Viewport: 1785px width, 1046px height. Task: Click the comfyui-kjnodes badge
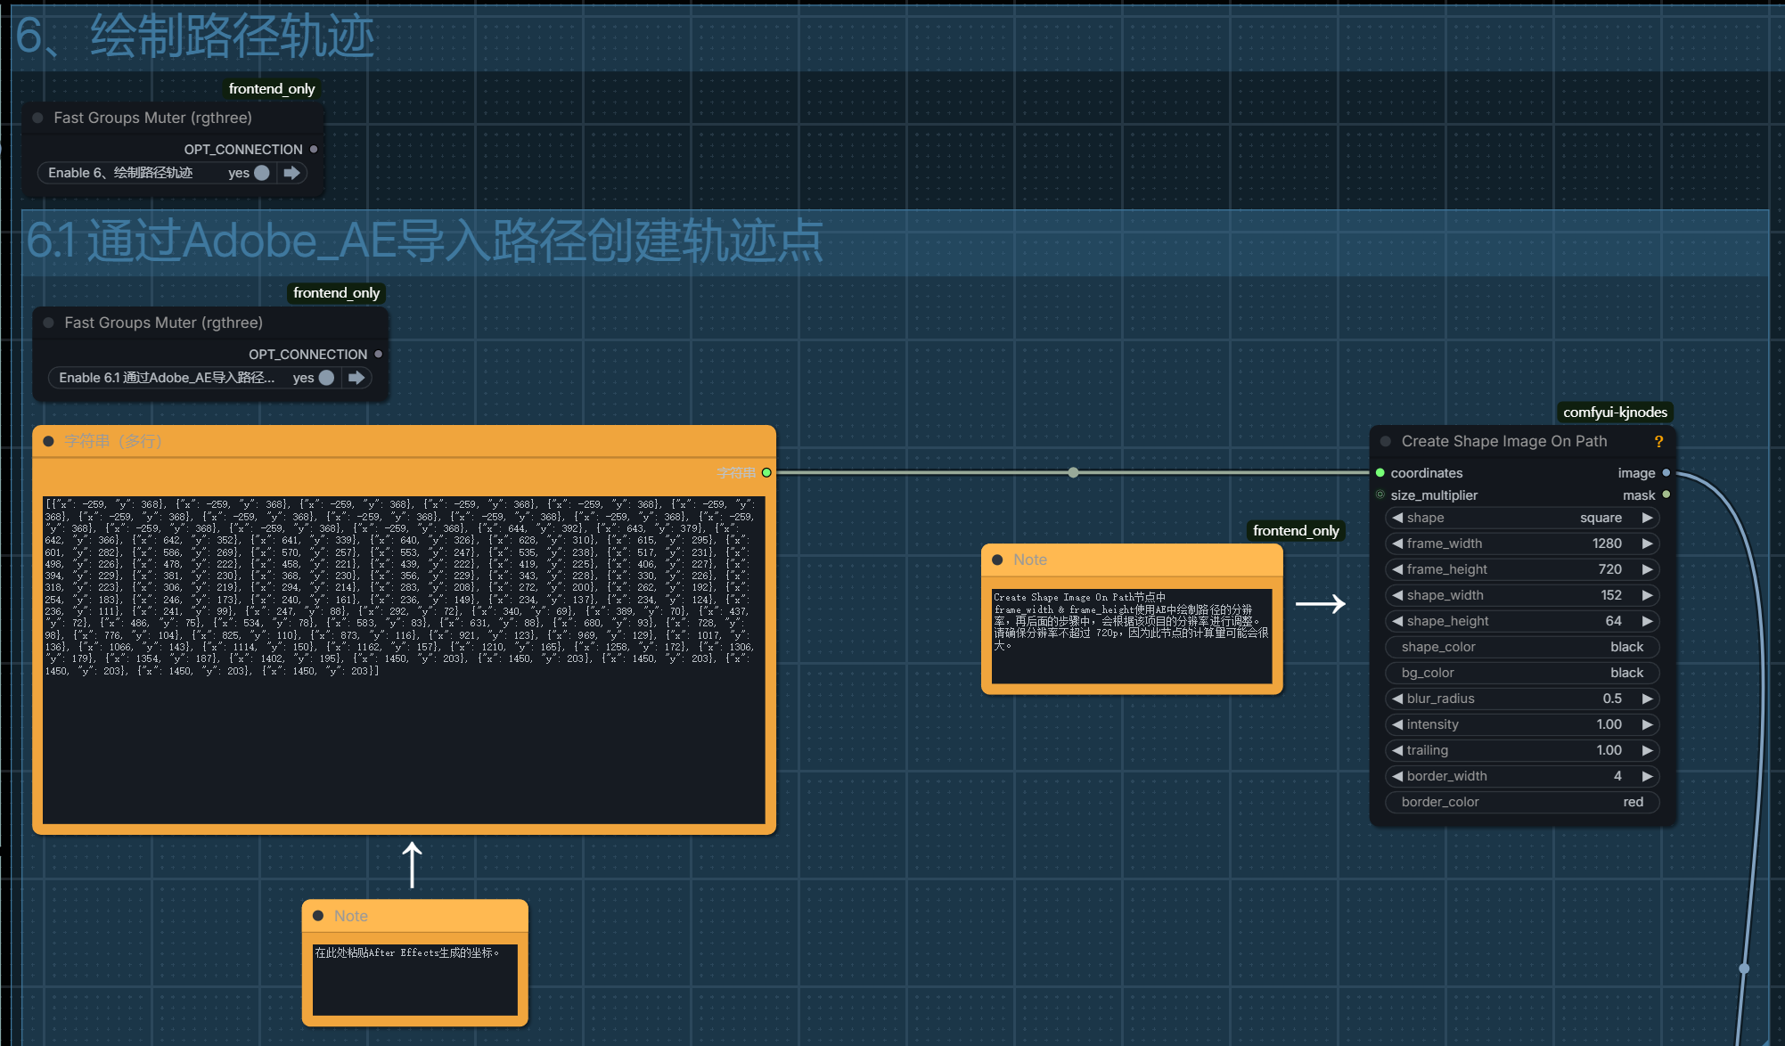(x=1614, y=412)
